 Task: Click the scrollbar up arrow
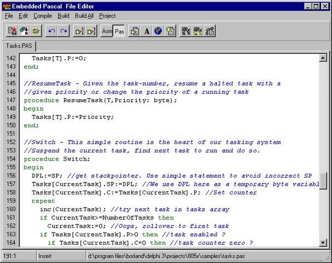(323, 58)
